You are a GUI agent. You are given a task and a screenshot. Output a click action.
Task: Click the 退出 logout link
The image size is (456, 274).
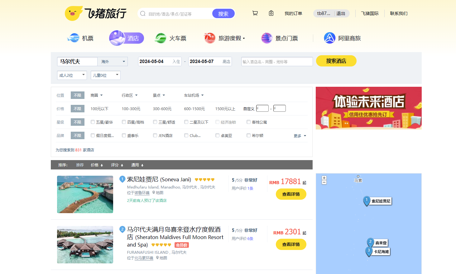click(341, 13)
